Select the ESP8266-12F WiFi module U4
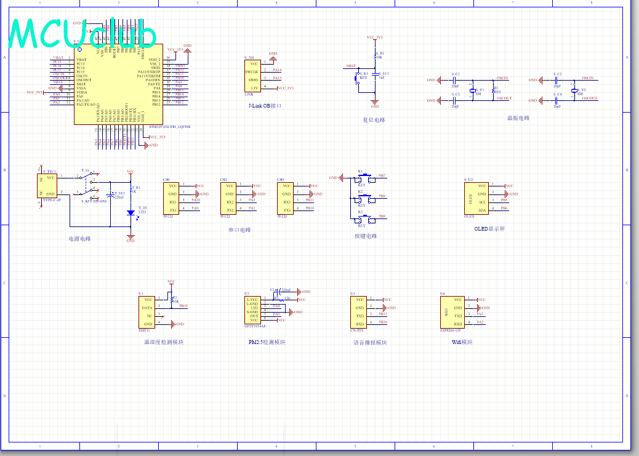Image resolution: width=639 pixels, height=456 pixels. [452, 313]
